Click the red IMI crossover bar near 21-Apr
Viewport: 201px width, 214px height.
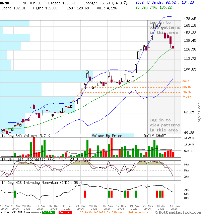point(85,194)
